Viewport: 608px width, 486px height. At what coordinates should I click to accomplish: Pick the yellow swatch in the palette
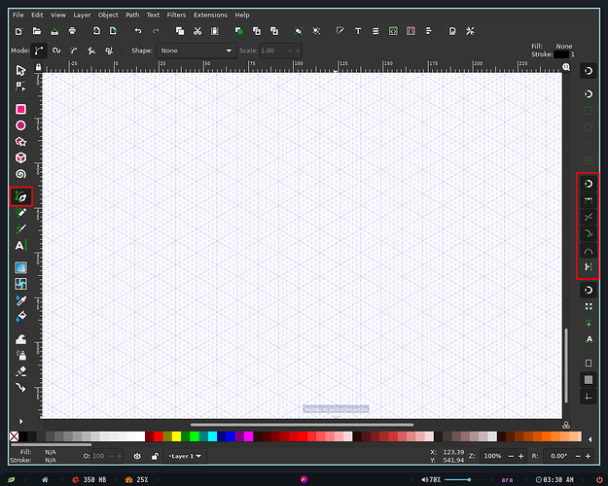[x=176, y=436]
